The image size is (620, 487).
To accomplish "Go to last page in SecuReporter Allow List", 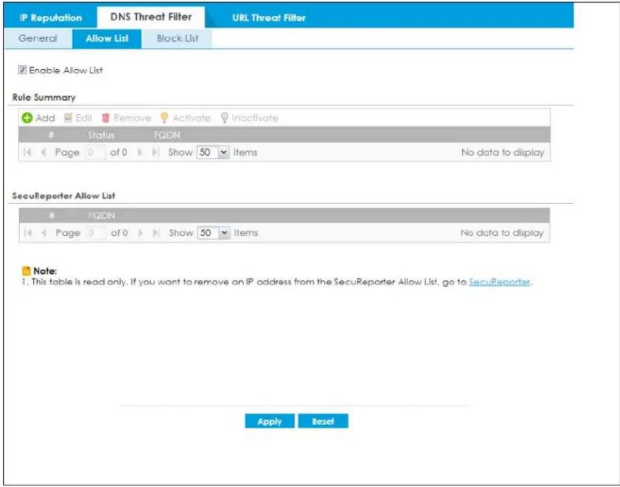I will coord(157,233).
